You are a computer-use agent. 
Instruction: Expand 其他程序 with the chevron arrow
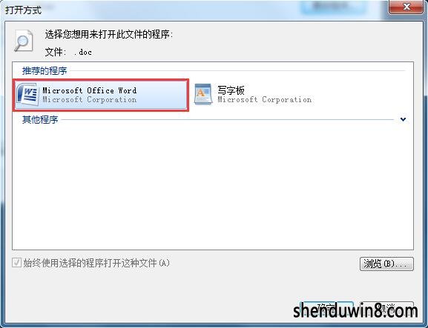(x=403, y=119)
